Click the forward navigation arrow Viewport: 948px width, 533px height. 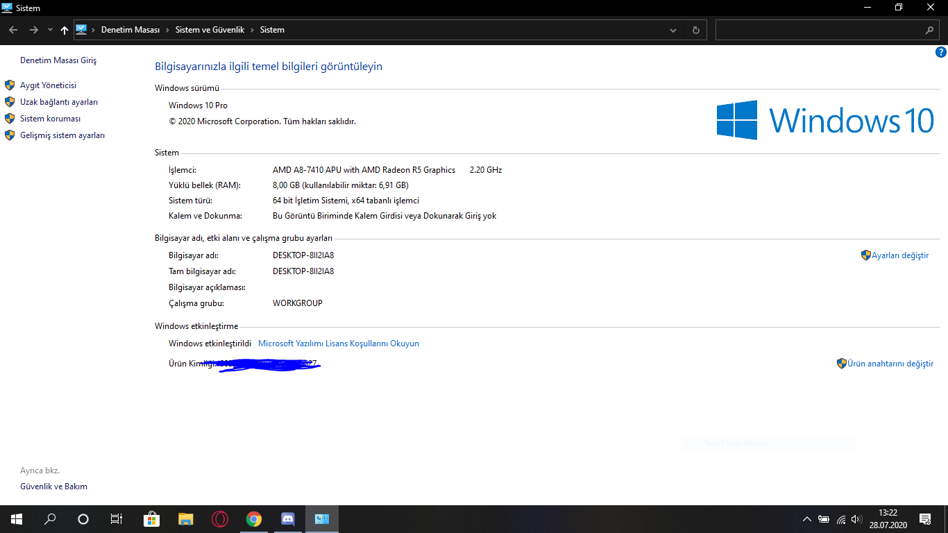(x=33, y=30)
